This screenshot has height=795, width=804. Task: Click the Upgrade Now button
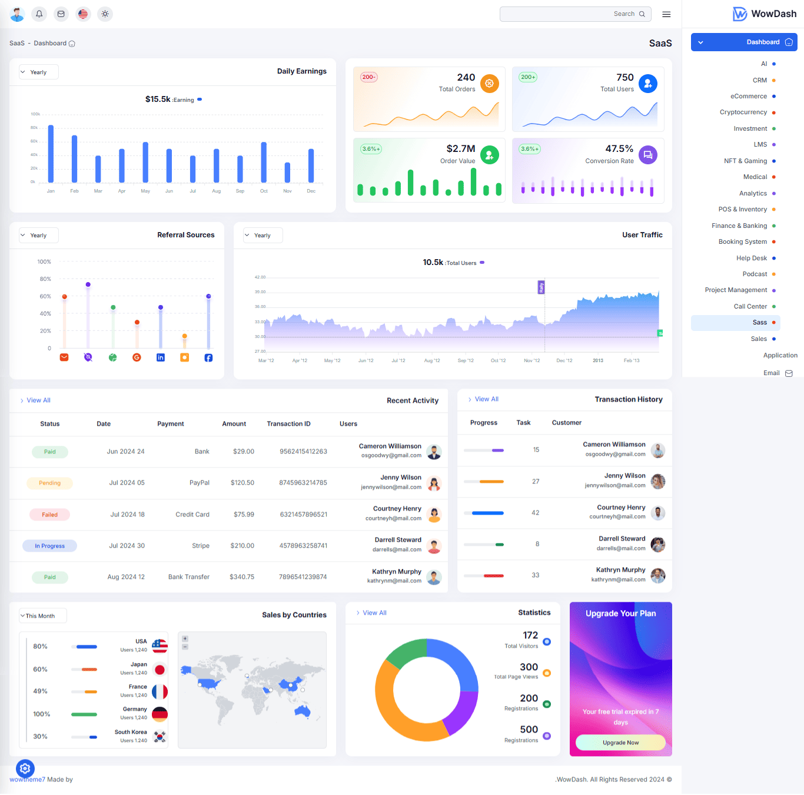click(620, 743)
